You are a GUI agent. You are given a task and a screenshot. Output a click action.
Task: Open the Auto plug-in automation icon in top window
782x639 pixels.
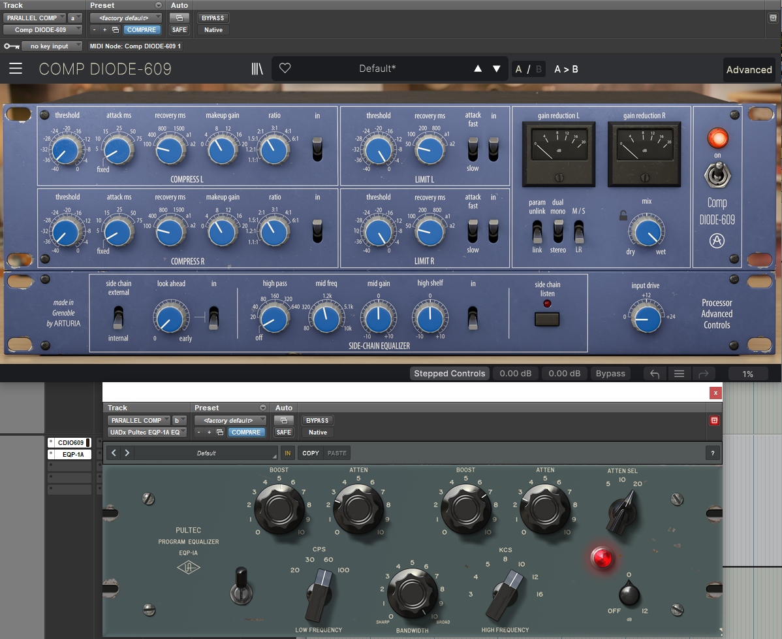pos(179,18)
